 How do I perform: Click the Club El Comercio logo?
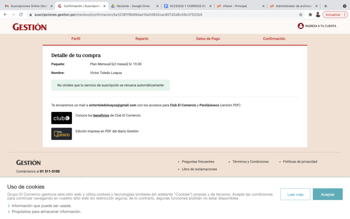click(x=62, y=118)
